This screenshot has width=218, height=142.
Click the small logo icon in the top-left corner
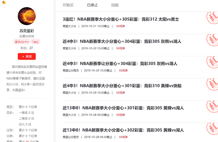tap(4, 2)
